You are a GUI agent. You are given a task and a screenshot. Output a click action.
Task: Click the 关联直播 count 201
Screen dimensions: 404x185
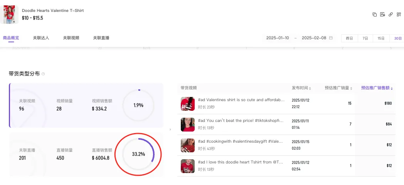[x=23, y=158]
